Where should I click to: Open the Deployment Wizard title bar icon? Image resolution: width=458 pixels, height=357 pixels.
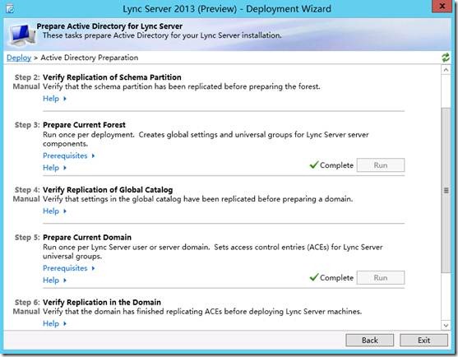click(10, 8)
